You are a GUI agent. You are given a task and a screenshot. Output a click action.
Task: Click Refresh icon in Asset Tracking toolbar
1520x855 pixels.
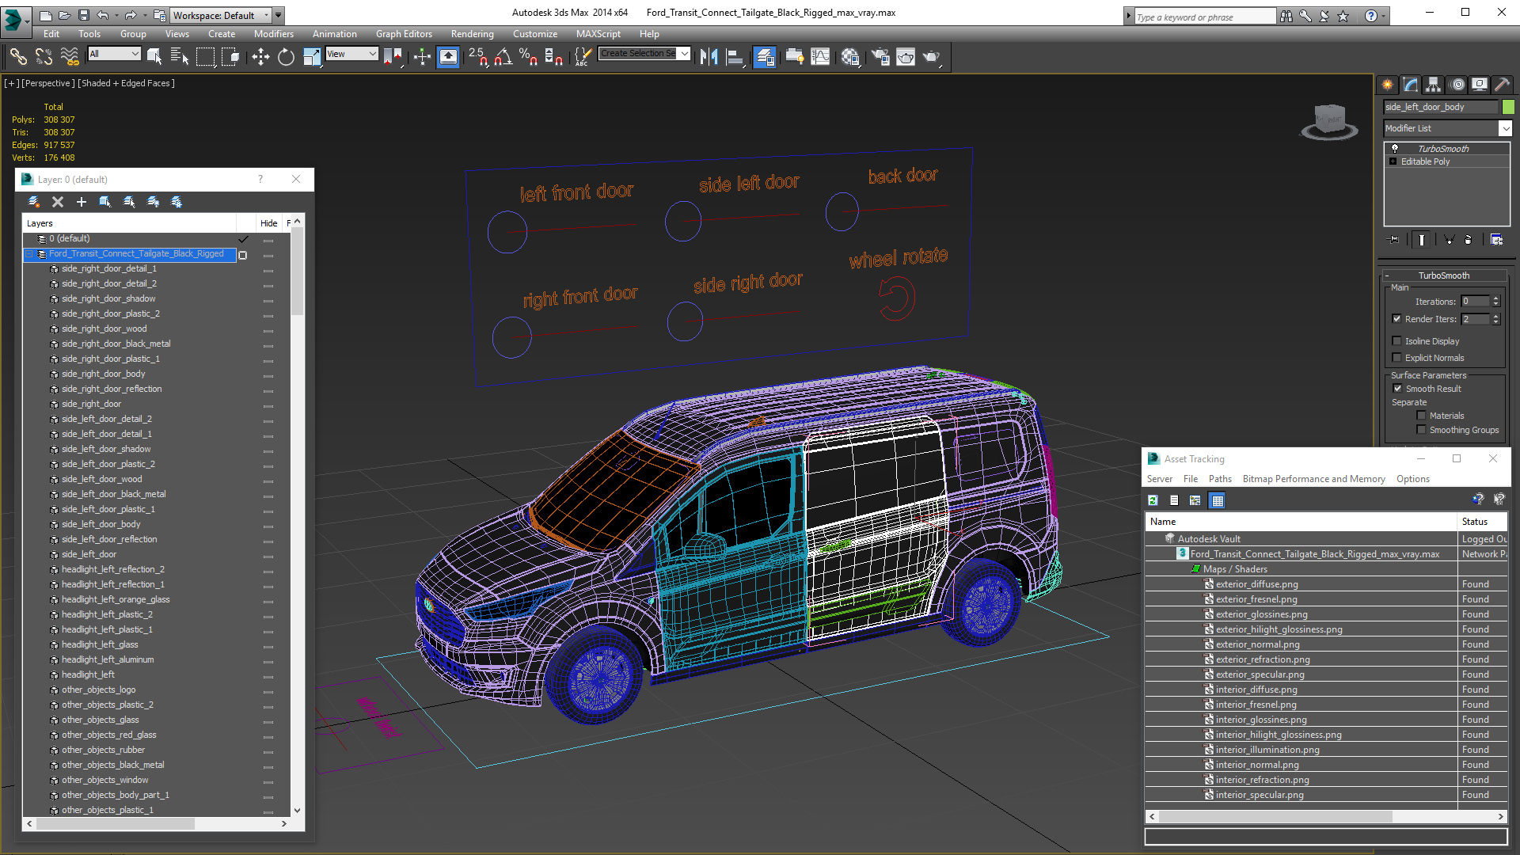pos(1153,500)
